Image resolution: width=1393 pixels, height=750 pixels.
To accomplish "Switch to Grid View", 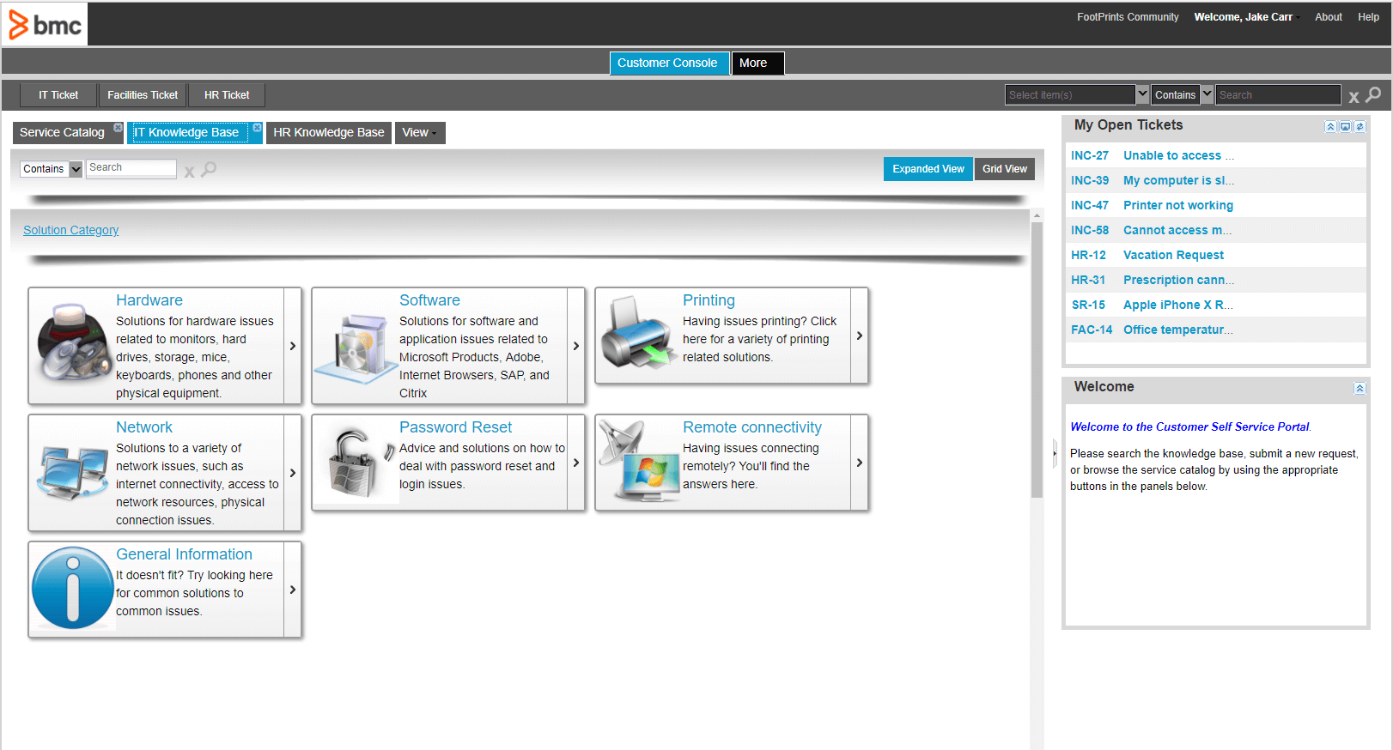I will pos(1004,169).
